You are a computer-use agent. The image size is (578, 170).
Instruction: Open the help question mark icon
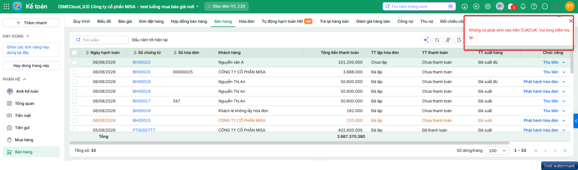coord(534,6)
